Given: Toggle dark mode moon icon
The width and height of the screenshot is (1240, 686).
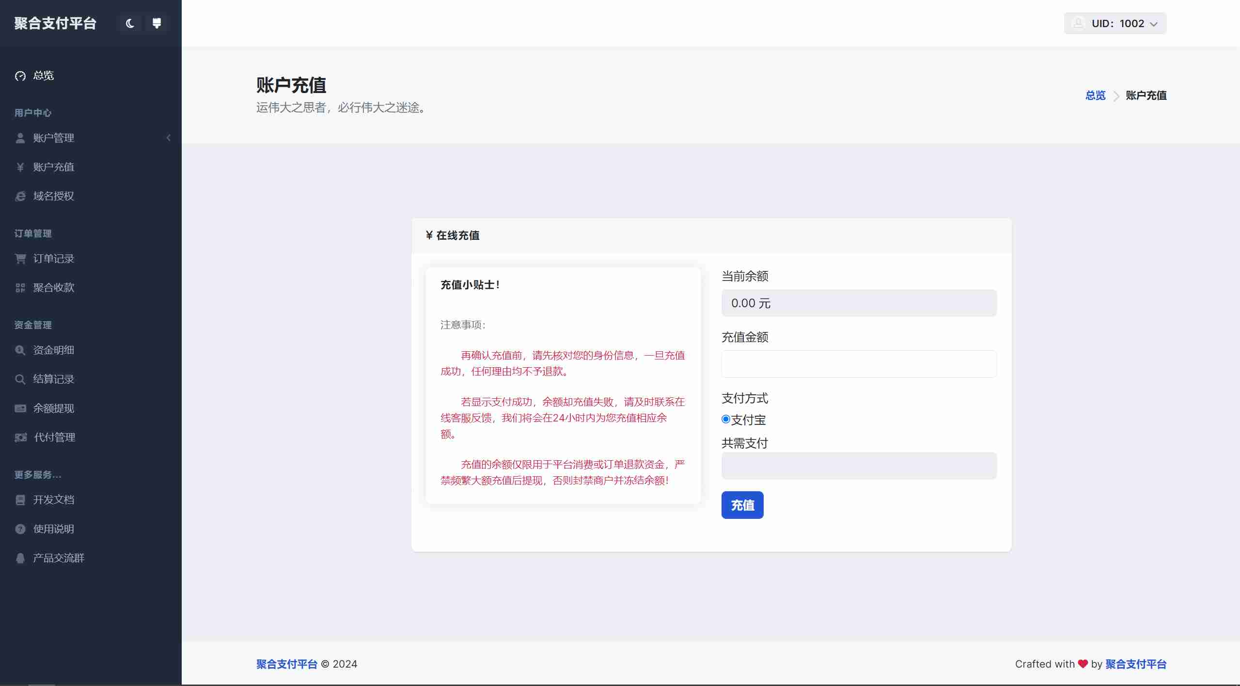Looking at the screenshot, I should [129, 23].
